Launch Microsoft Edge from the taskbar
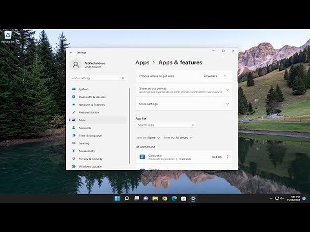The height and width of the screenshot is (232, 310). tap(174, 198)
